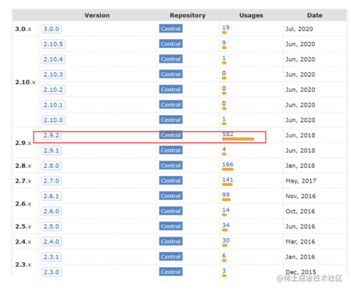Open the 0 usages link for 2.10.1
Image resolution: width=351 pixels, height=291 pixels.
[x=224, y=103]
